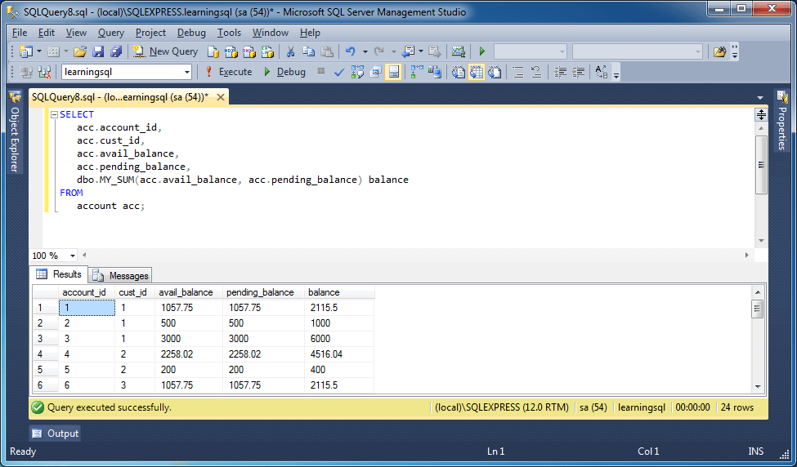Click the Debug button
The image size is (797, 467).
pos(284,72)
